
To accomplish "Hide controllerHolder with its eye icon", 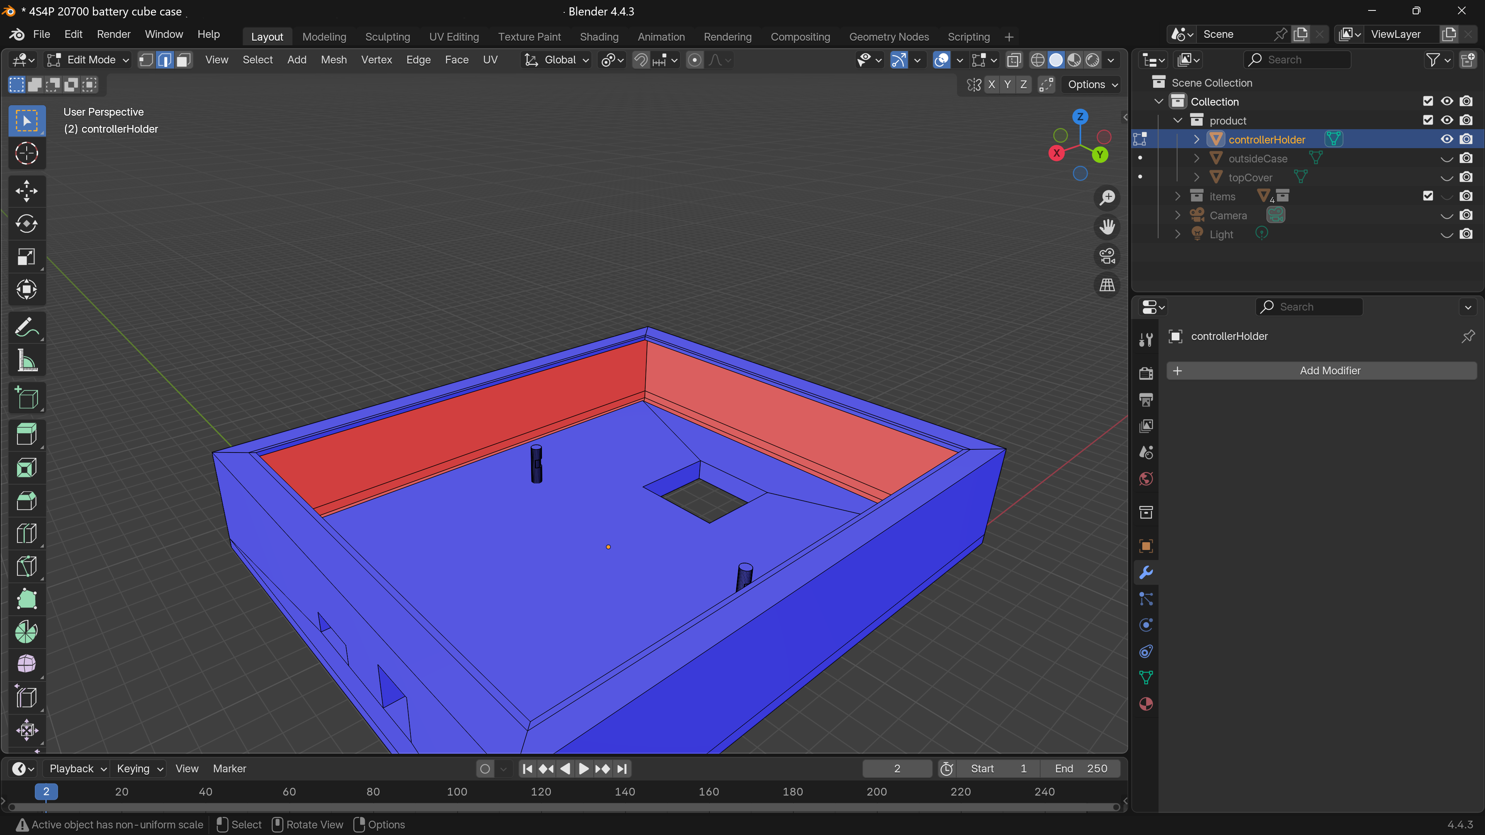I will 1446,139.
